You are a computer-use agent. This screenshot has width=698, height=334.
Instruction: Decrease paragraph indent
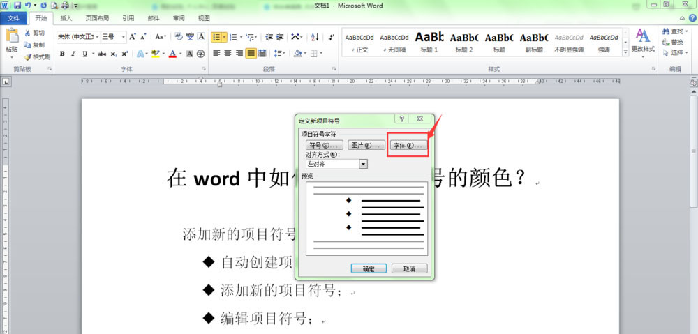[269, 37]
